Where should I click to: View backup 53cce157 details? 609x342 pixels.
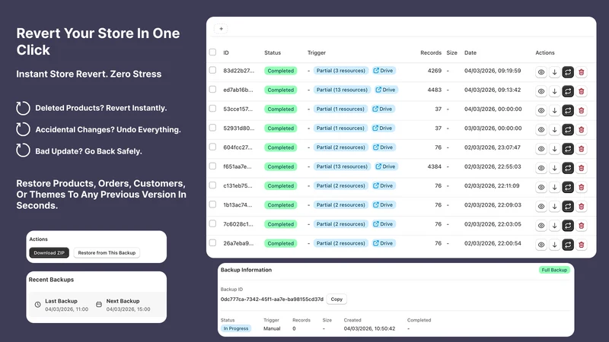pos(541,110)
